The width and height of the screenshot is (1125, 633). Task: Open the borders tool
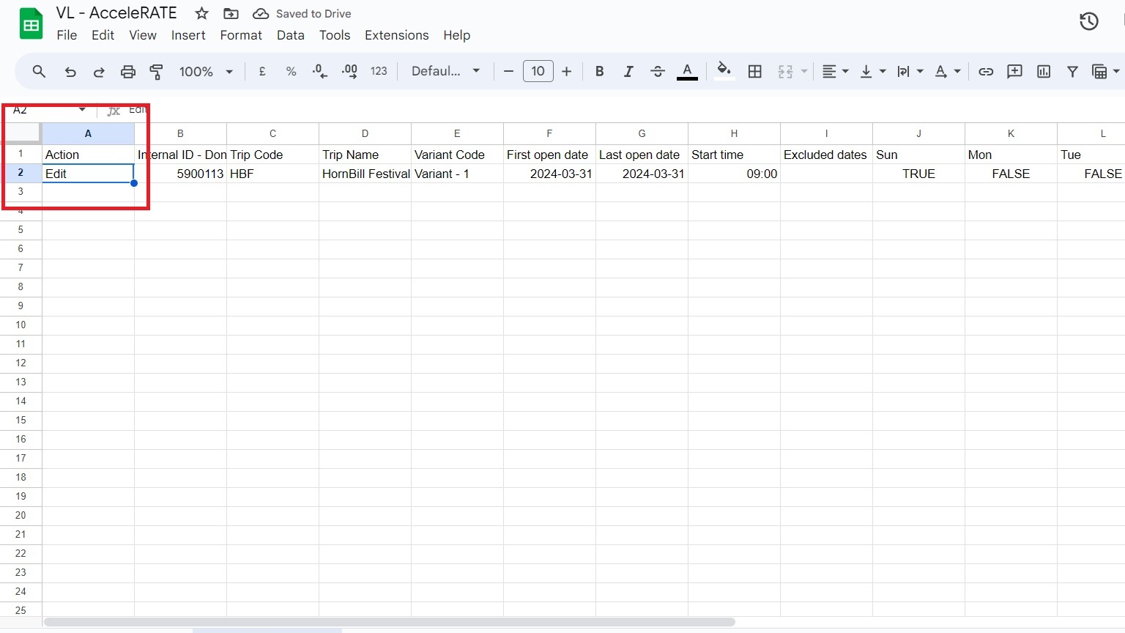[754, 71]
